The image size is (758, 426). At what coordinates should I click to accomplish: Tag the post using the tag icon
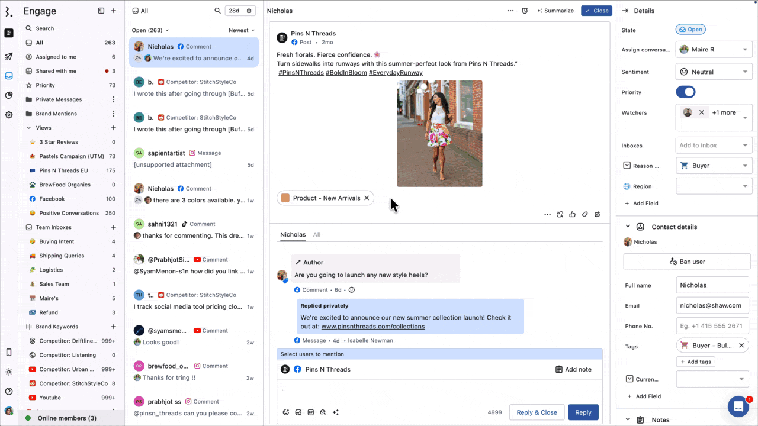[x=585, y=214]
